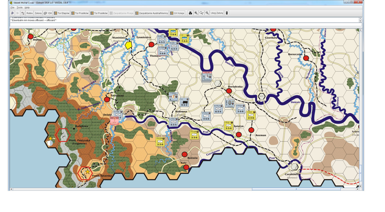The width and height of the screenshot is (385, 212).
Task: Click the Nadwórna red town dot
Action: [x=107, y=99]
